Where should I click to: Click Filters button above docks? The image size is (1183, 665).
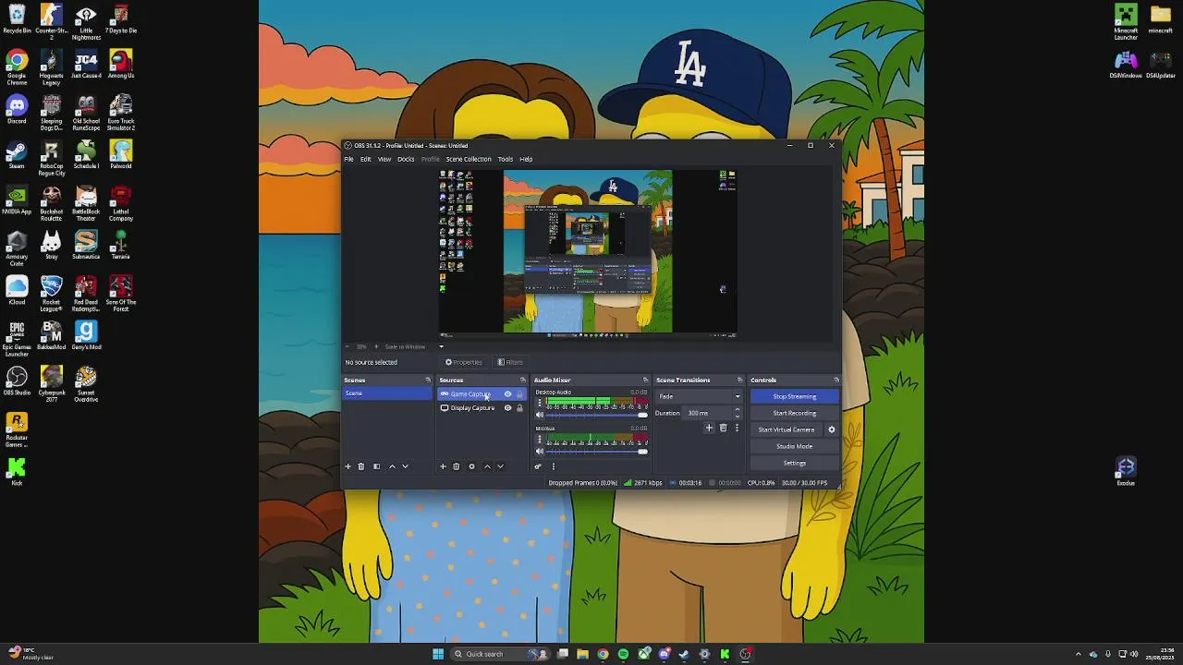pos(510,362)
